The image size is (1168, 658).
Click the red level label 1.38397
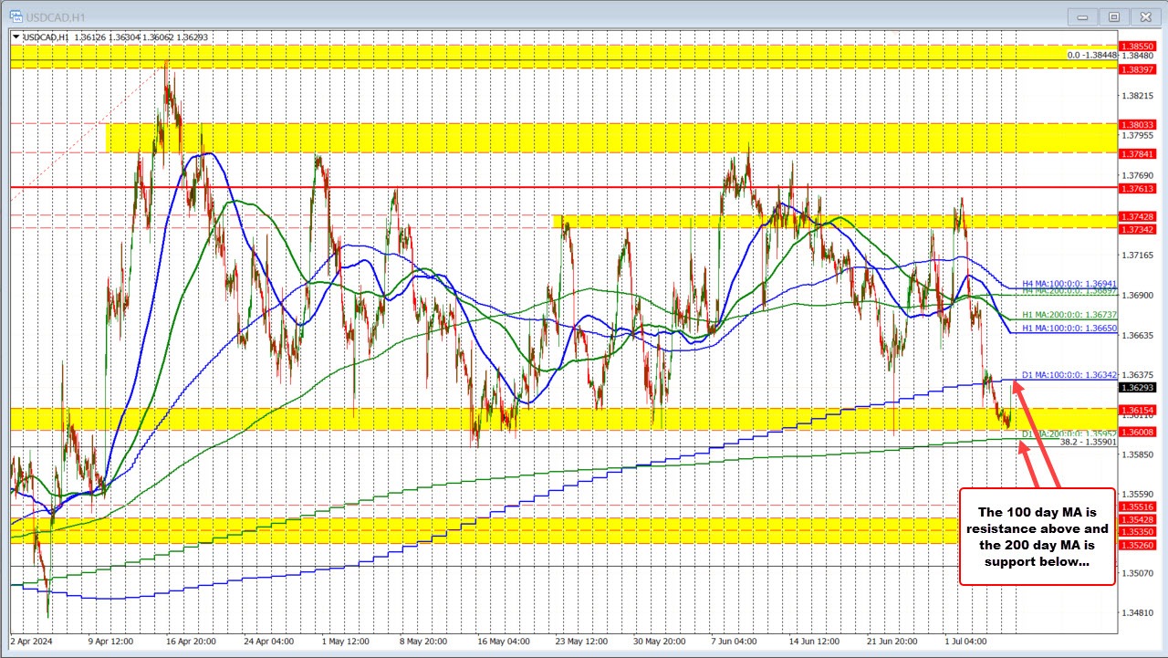(1139, 69)
